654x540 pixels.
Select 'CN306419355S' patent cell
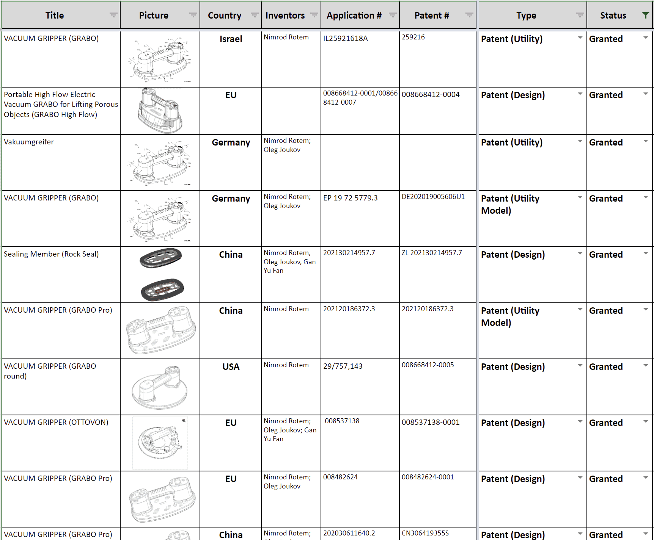click(x=438, y=534)
